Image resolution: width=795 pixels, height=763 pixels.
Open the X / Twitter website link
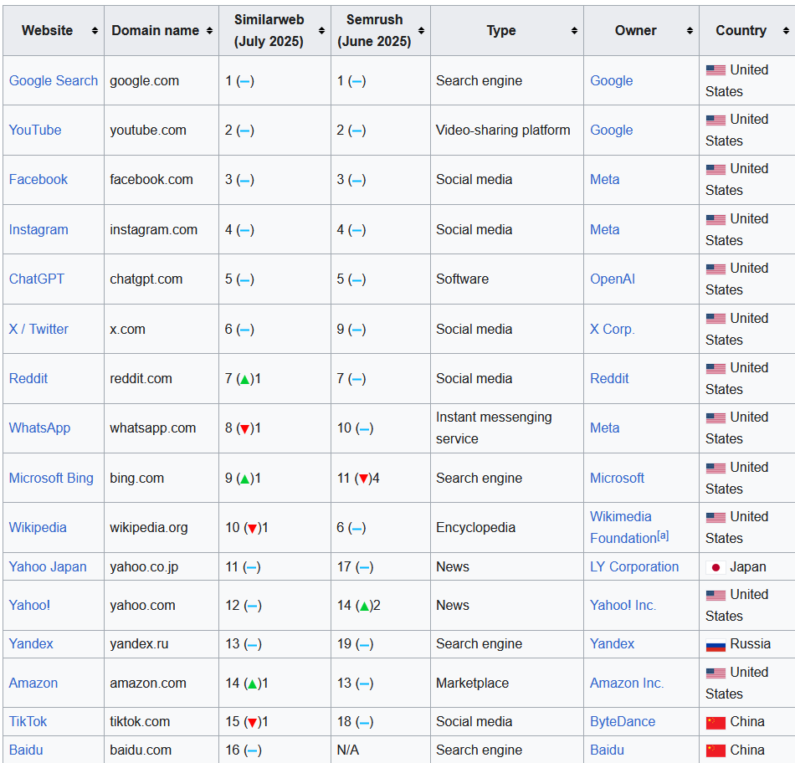(38, 329)
